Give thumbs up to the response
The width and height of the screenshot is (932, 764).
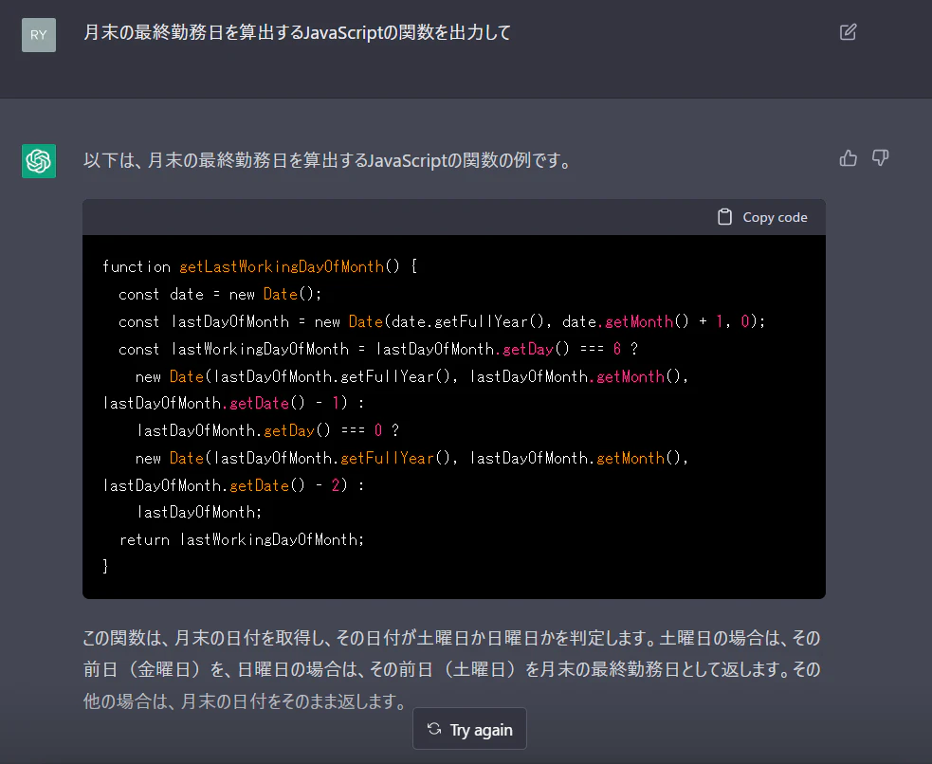[x=849, y=158]
